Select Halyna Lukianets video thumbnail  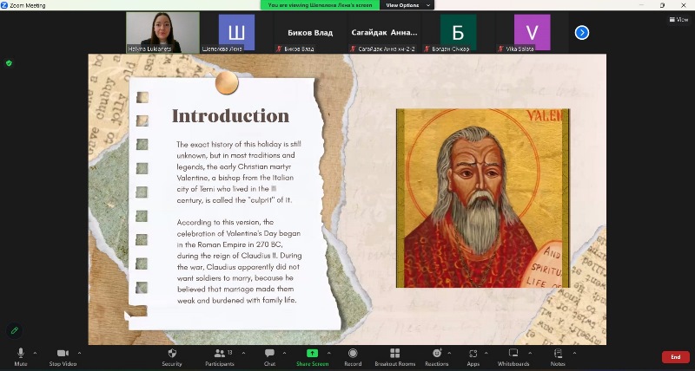pyautogui.click(x=162, y=33)
